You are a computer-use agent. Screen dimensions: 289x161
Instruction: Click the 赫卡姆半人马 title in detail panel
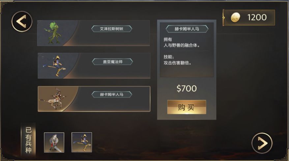coord(187,29)
